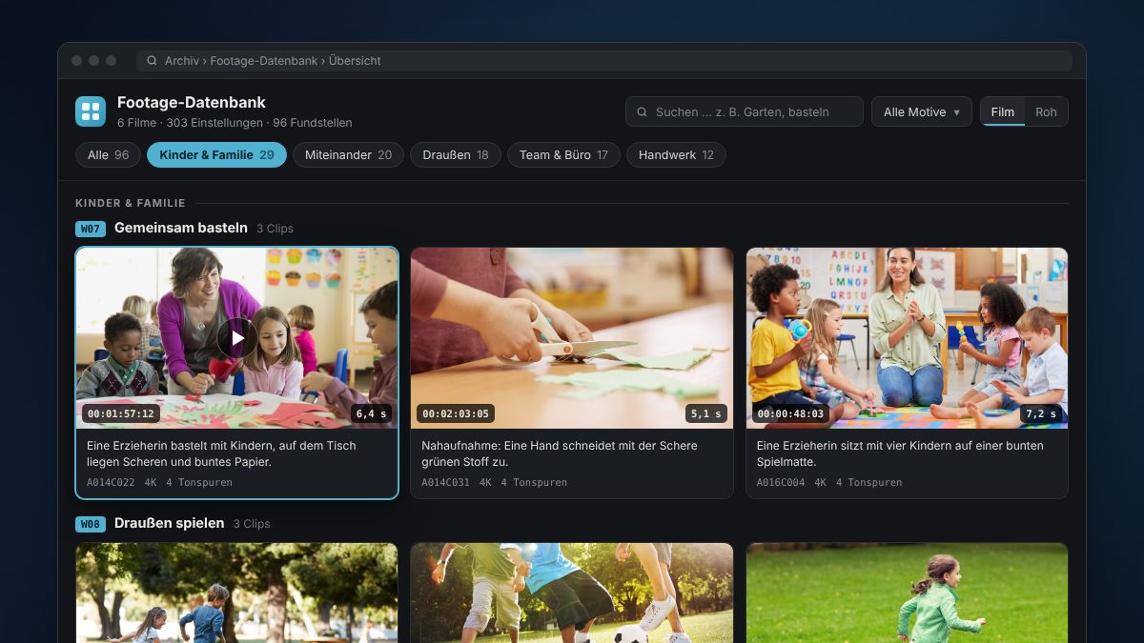Select the Handwerk 12 filter
1144x643 pixels.
coord(676,154)
